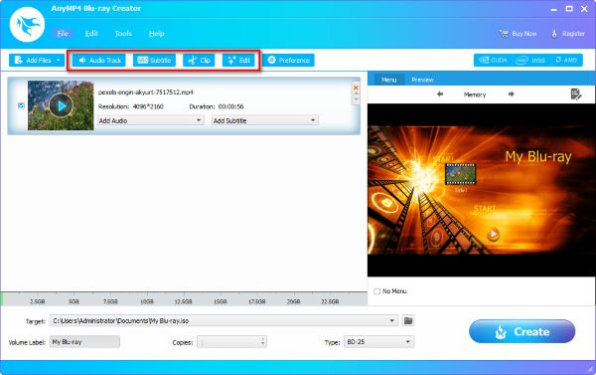Browse for target folder
Screen dimensions: 596x375
(x=408, y=321)
